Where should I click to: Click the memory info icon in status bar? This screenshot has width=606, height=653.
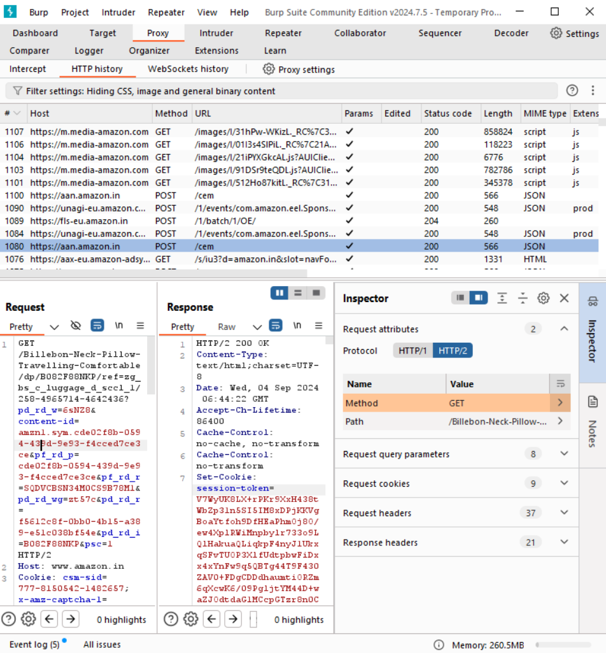pos(439,645)
